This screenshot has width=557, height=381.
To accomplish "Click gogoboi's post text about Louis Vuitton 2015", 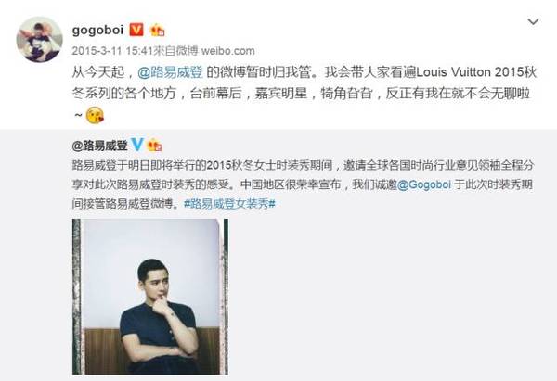I will pyautogui.click(x=304, y=94).
